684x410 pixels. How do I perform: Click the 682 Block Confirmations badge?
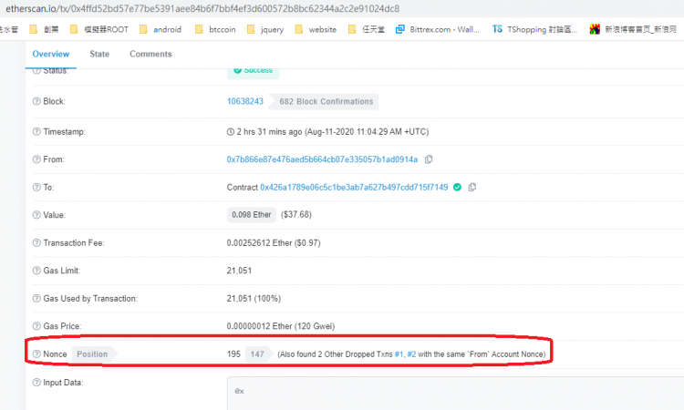pyautogui.click(x=323, y=101)
